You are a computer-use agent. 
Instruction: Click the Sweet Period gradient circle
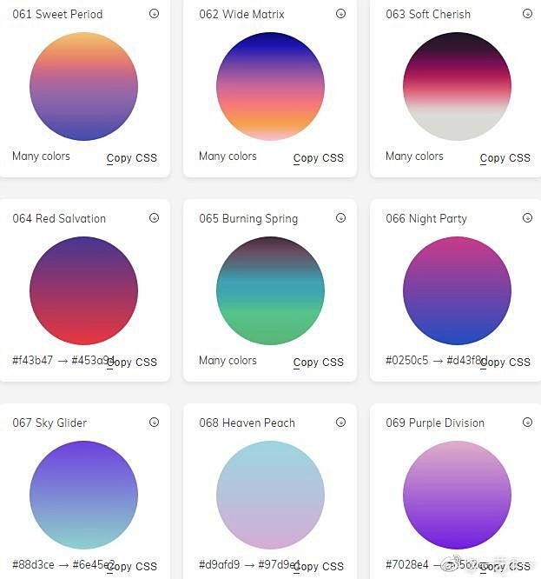click(83, 86)
